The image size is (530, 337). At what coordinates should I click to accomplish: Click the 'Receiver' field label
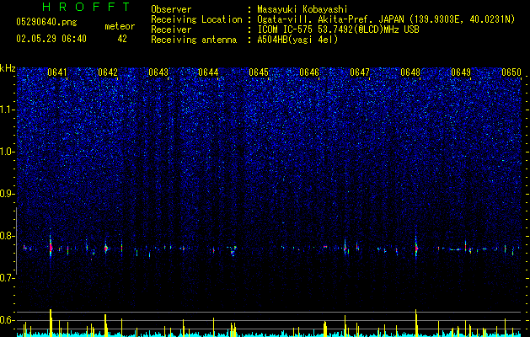171,29
